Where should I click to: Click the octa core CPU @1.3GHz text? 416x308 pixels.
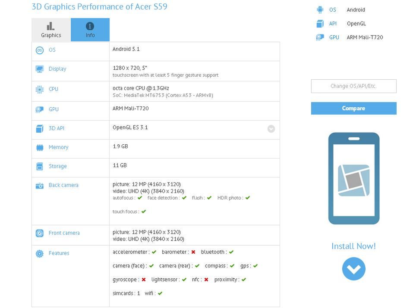[141, 88]
